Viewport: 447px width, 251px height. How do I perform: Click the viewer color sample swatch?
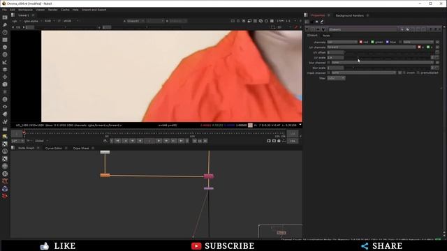(x=250, y=125)
